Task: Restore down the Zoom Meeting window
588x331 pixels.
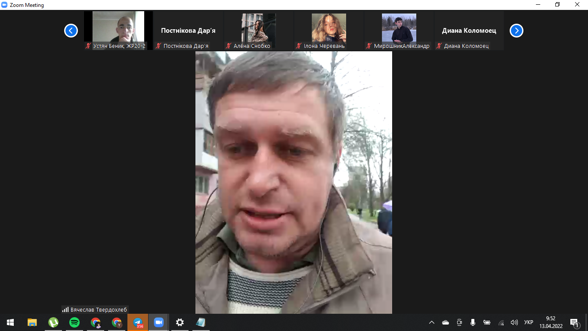Action: [x=557, y=5]
